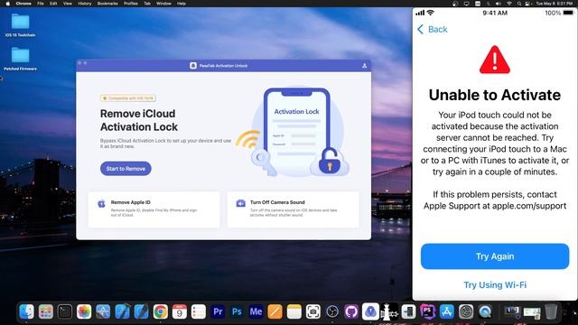Tap the Try Again button
Image resolution: width=578 pixels, height=325 pixels.
(495, 256)
